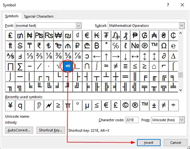190x149 pixels.
Task: Open the 'from' Unicode (hex) dropdown
Action: [182, 120]
